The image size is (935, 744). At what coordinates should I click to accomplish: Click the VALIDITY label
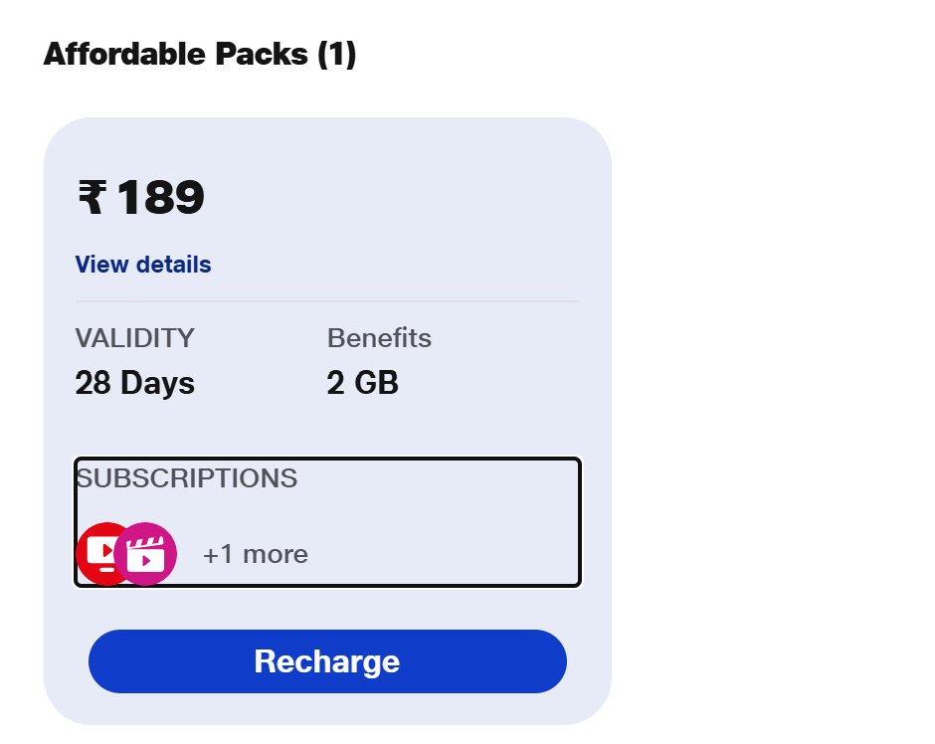click(135, 338)
